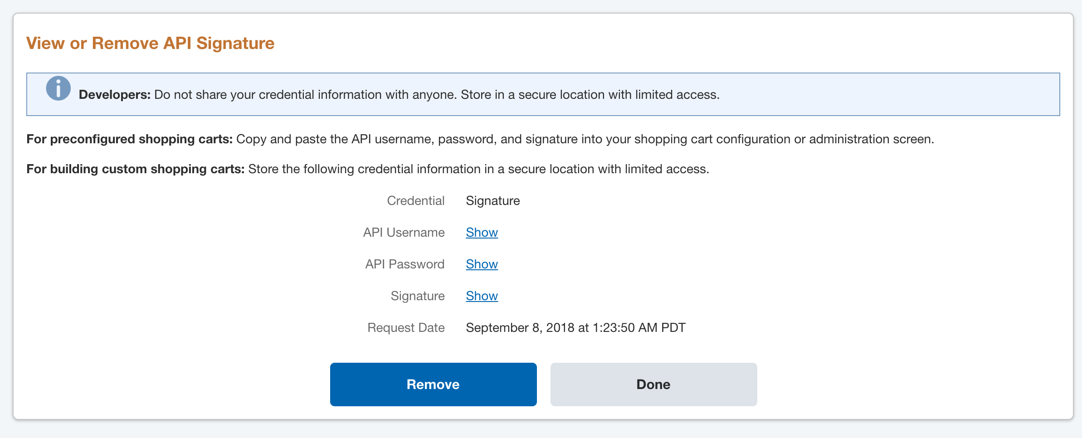The image size is (1082, 438).
Task: Click the 'View or Remove API Signature' heading
Action: (150, 44)
